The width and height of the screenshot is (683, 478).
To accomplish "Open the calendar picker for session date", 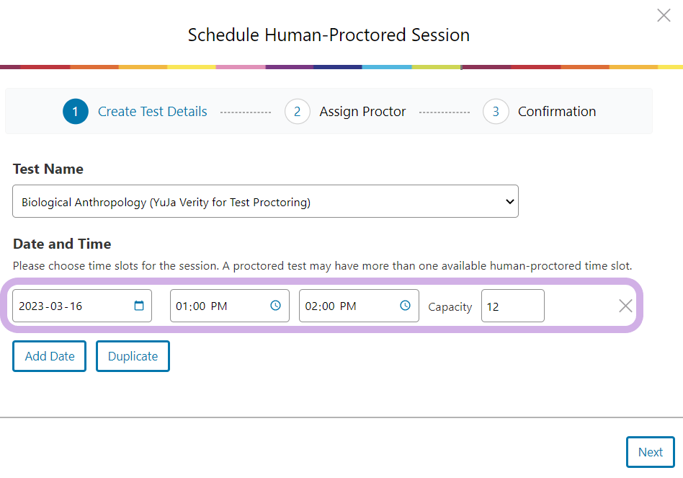I will pyautogui.click(x=139, y=306).
